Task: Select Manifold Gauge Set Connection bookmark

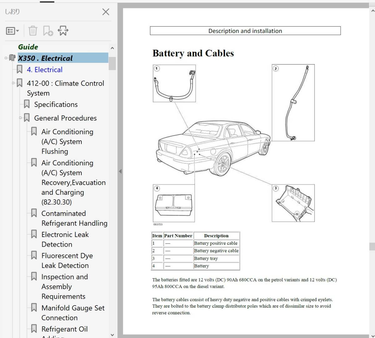Action: click(x=73, y=313)
